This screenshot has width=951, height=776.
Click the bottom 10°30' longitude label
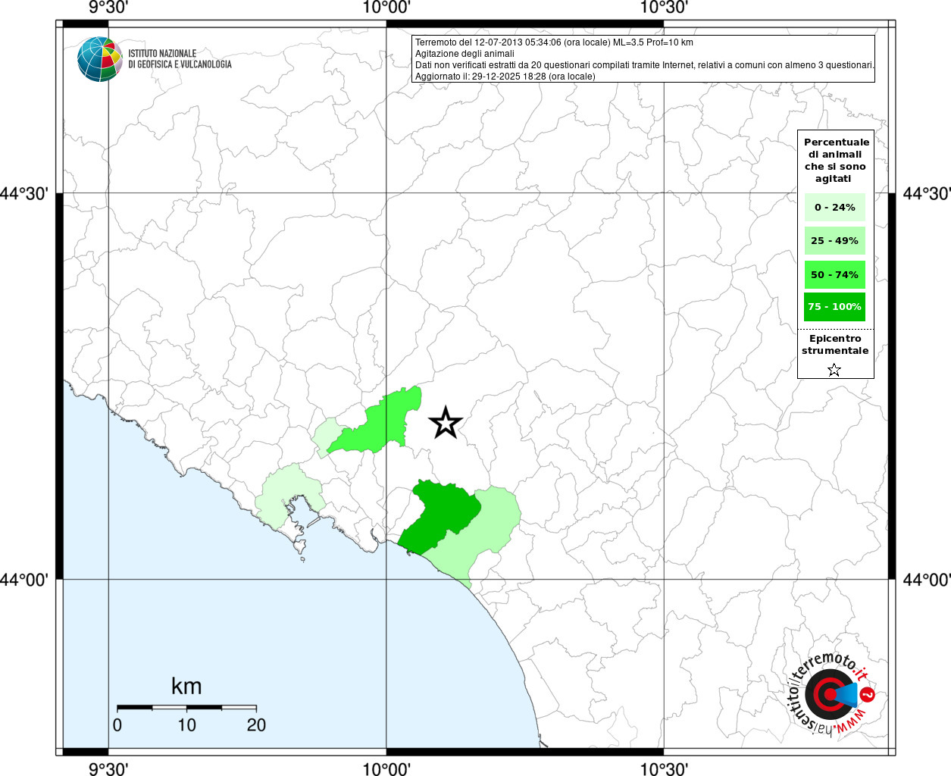[x=664, y=769]
